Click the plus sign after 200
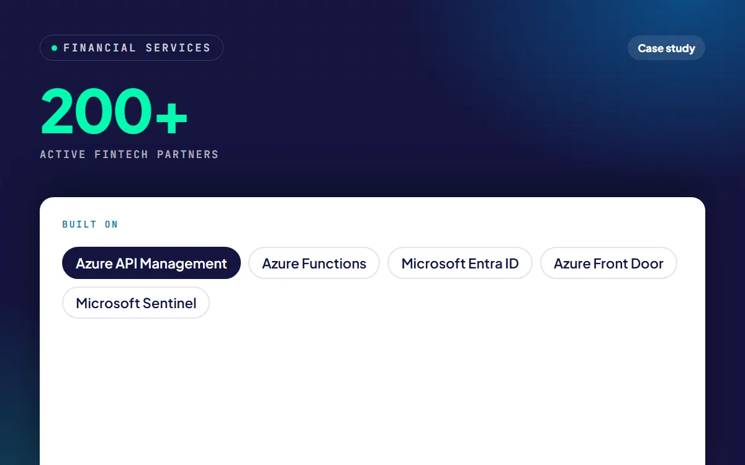This screenshot has height=465, width=745. coord(171,115)
